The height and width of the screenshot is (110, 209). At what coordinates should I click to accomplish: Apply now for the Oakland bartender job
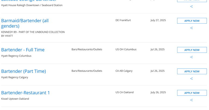coord(192,93)
